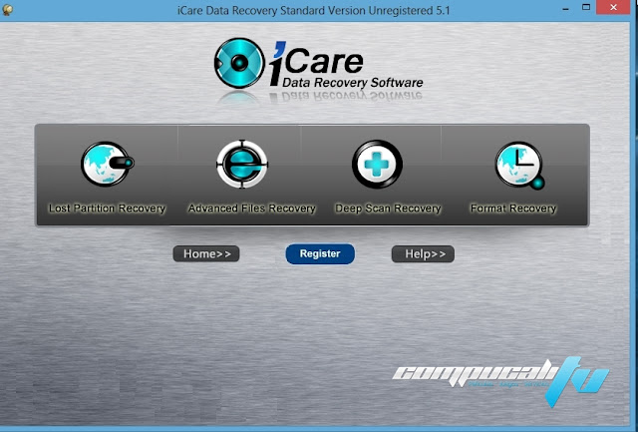Launch Advanced Files Recovery target icon
The image size is (638, 432).
242,164
